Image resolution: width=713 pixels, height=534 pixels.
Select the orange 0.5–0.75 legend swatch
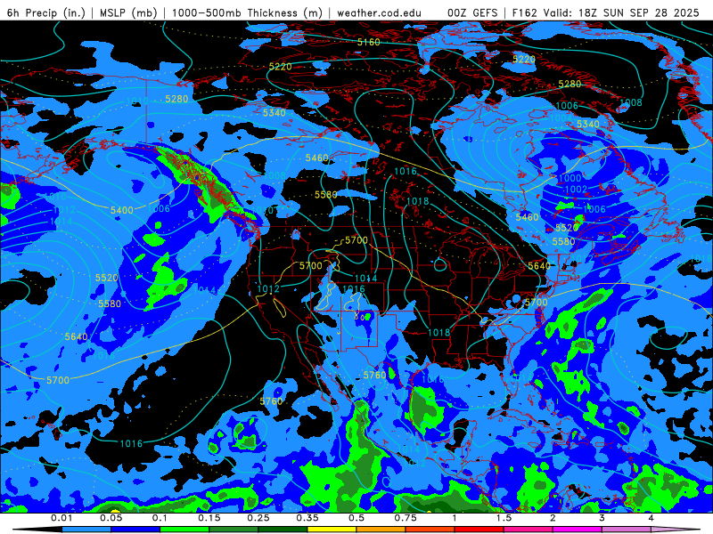tap(381, 530)
